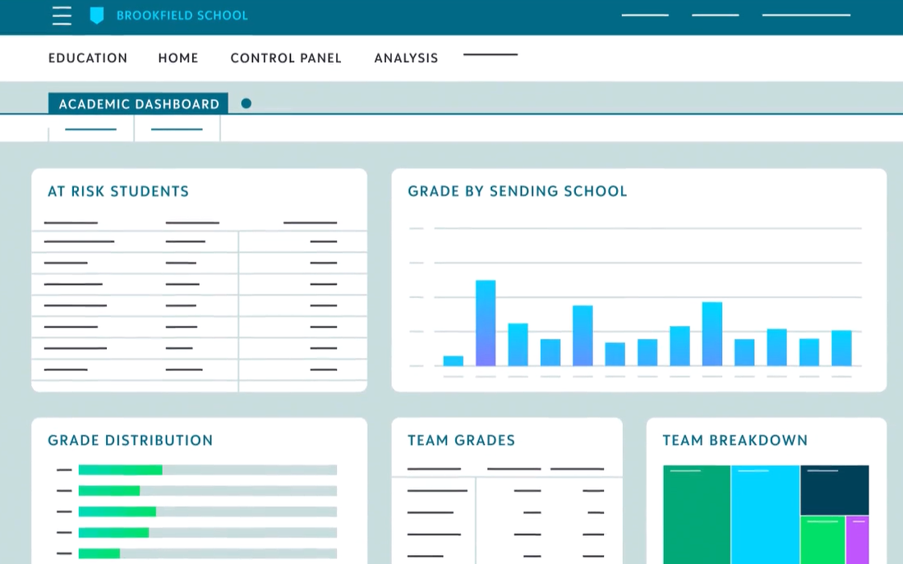Click the second sub-tab under Academic Dashboard

(177, 129)
